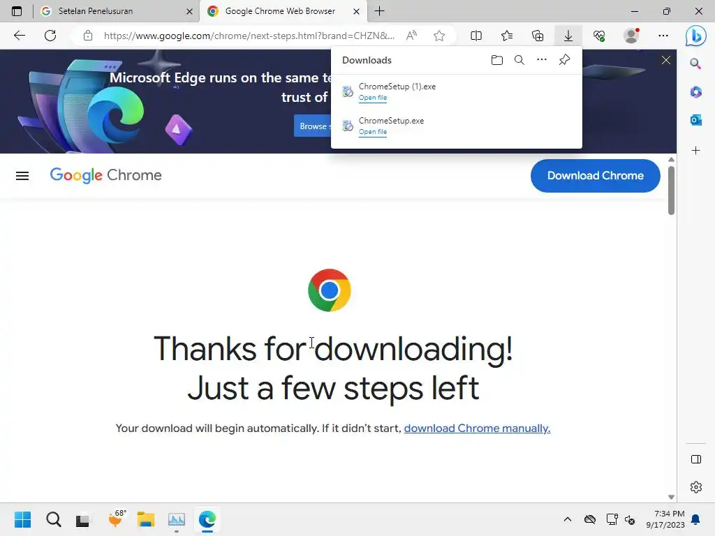Toggle sidebar panel icon near bottom
Image resolution: width=715 pixels, height=536 pixels.
(696, 459)
